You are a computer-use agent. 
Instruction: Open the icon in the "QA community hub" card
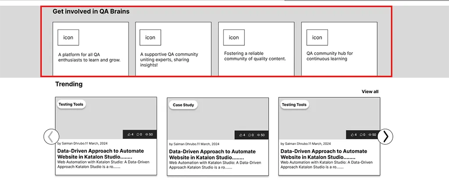point(317,37)
